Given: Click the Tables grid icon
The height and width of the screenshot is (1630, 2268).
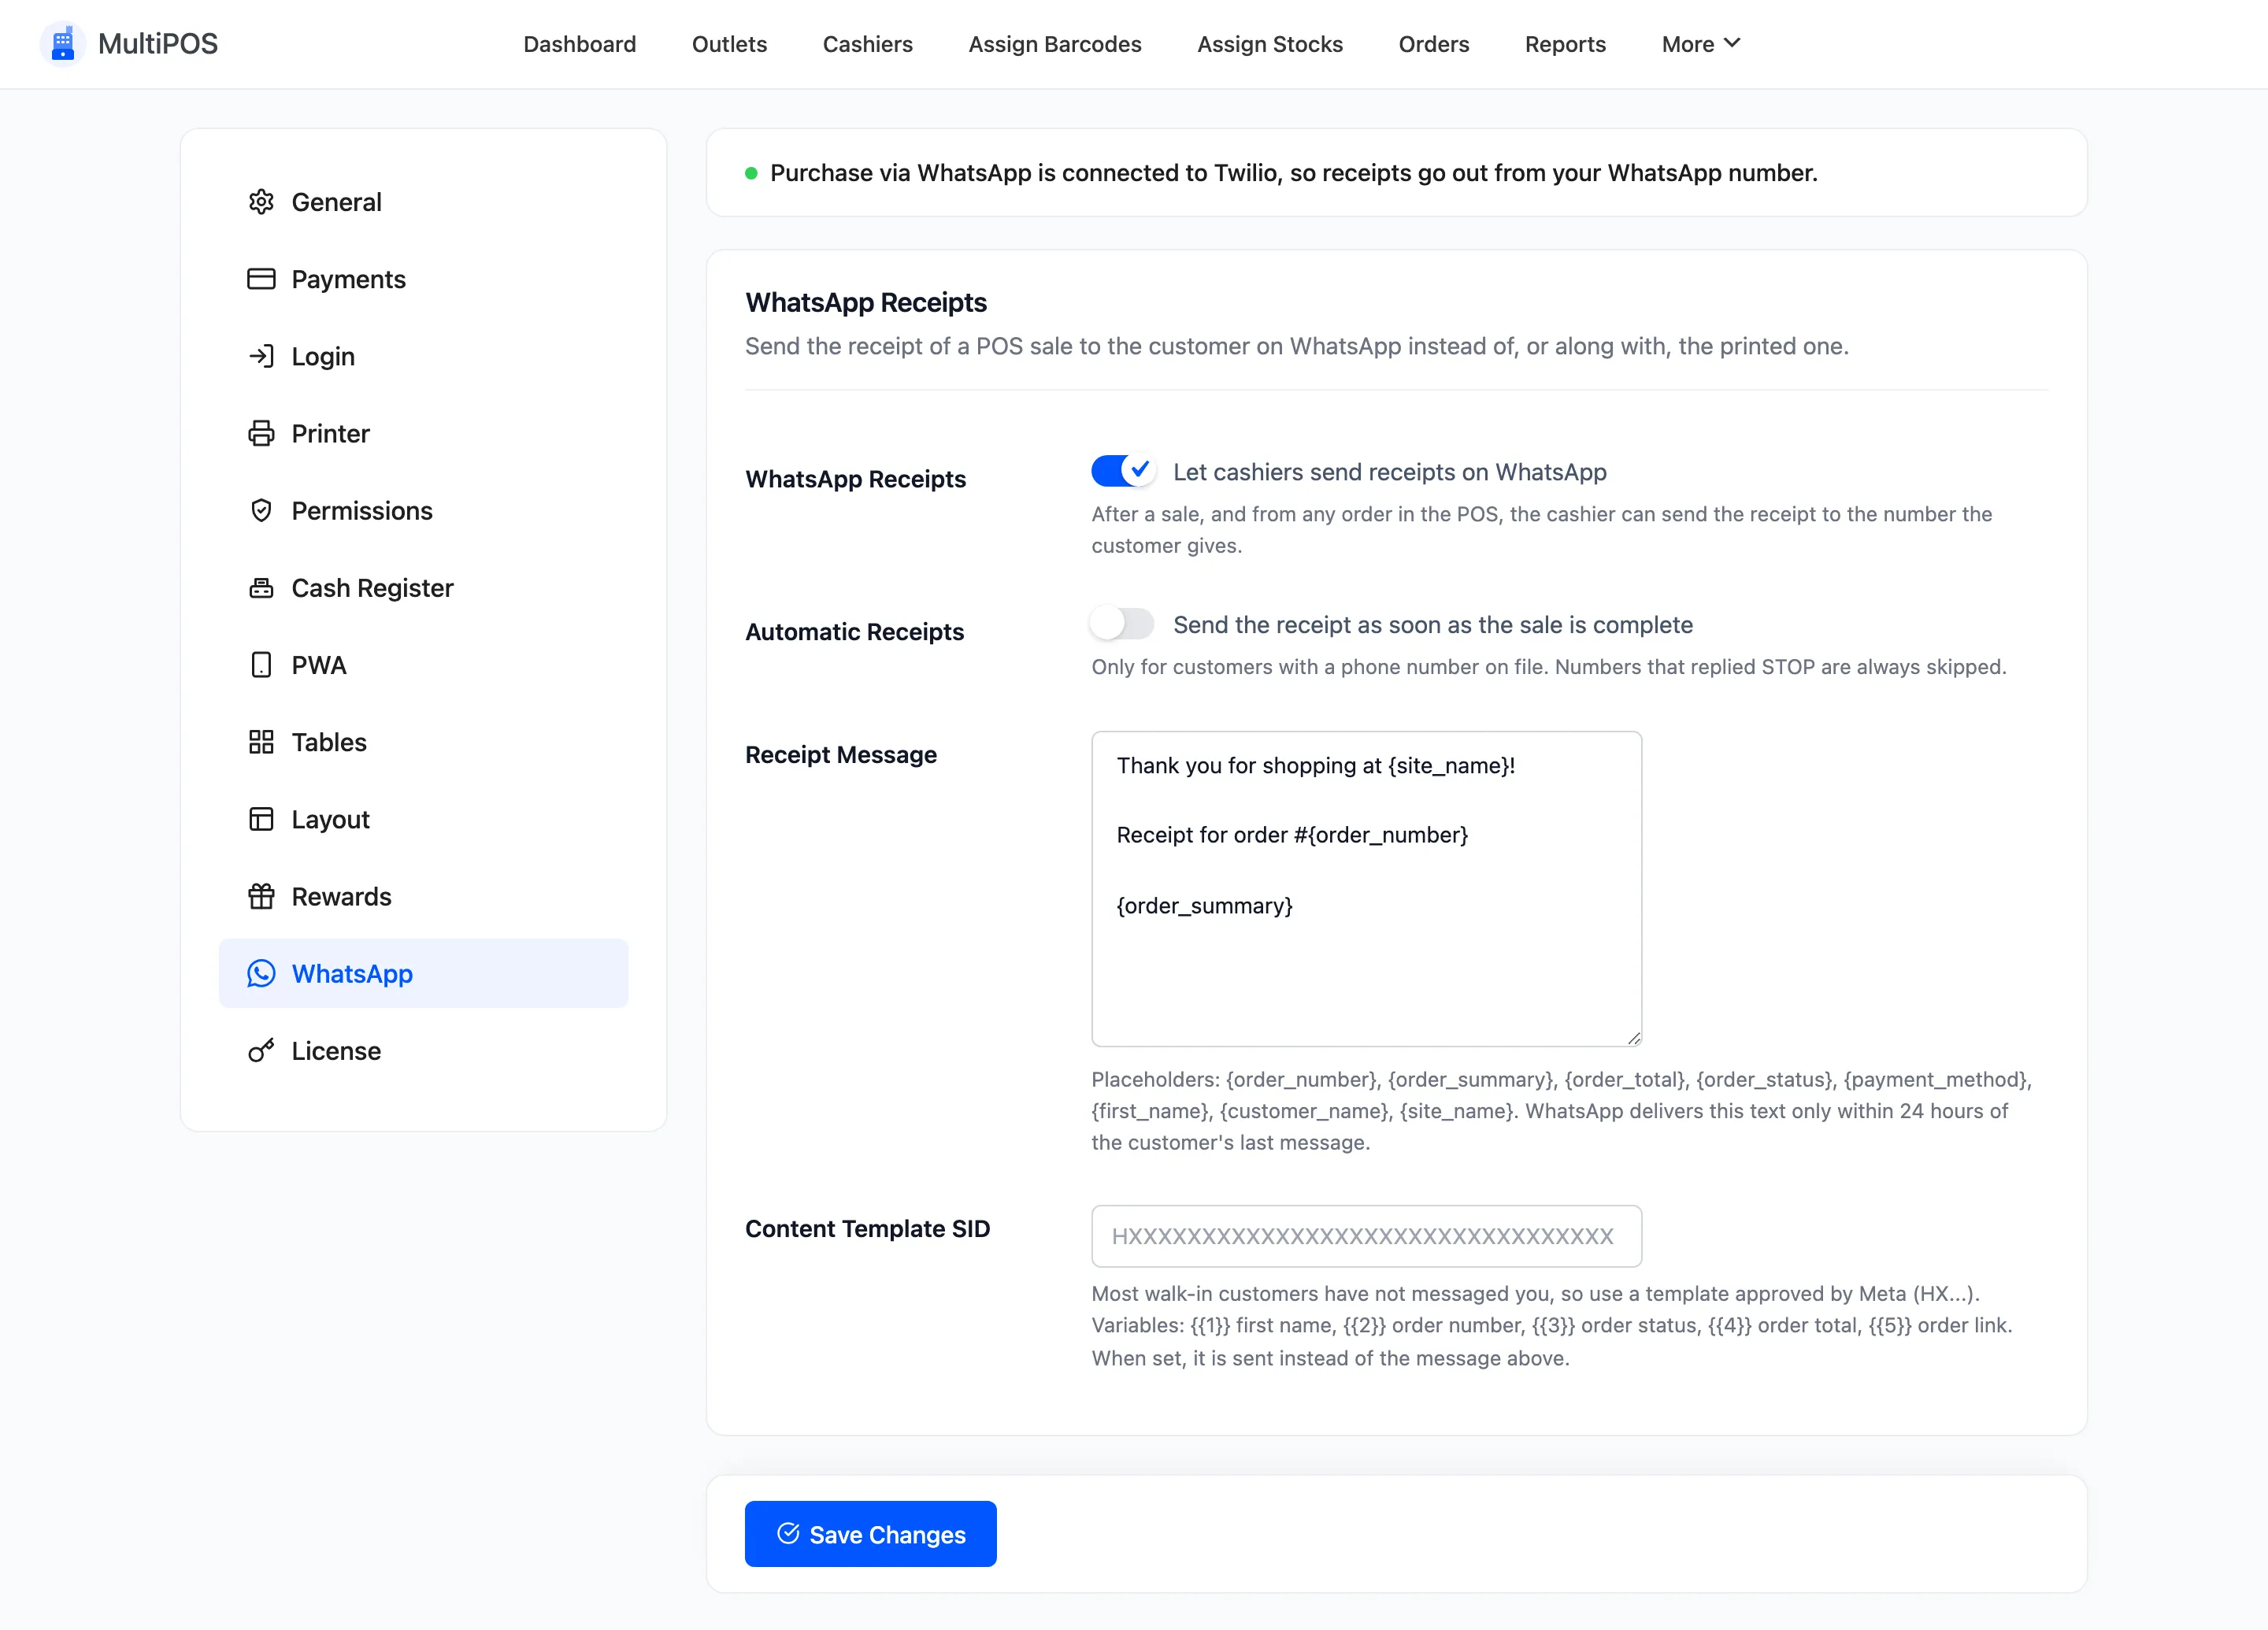Looking at the screenshot, I should click(x=261, y=742).
